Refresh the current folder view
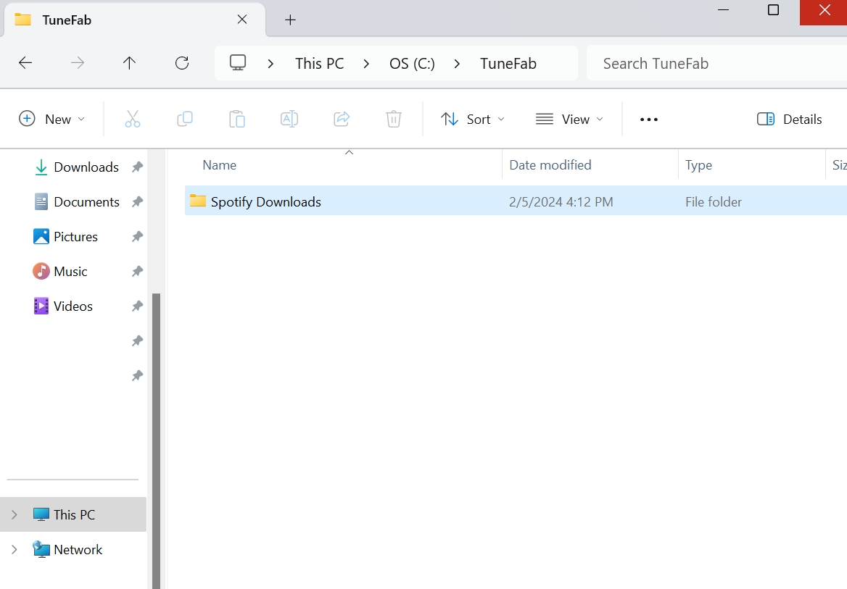The width and height of the screenshot is (847, 589). pos(182,63)
